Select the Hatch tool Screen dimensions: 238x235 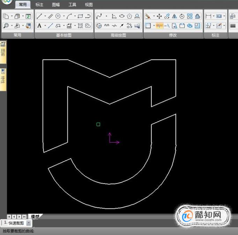click(x=80, y=26)
